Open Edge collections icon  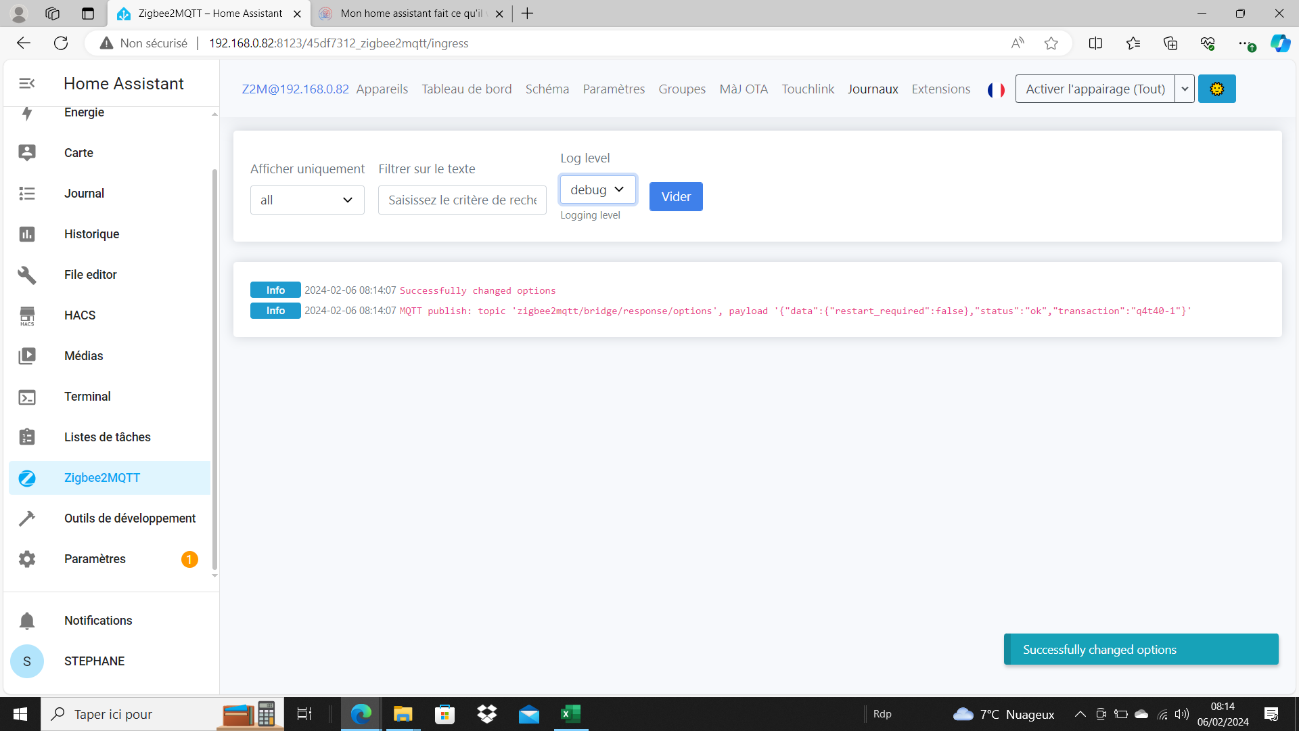1170,43
